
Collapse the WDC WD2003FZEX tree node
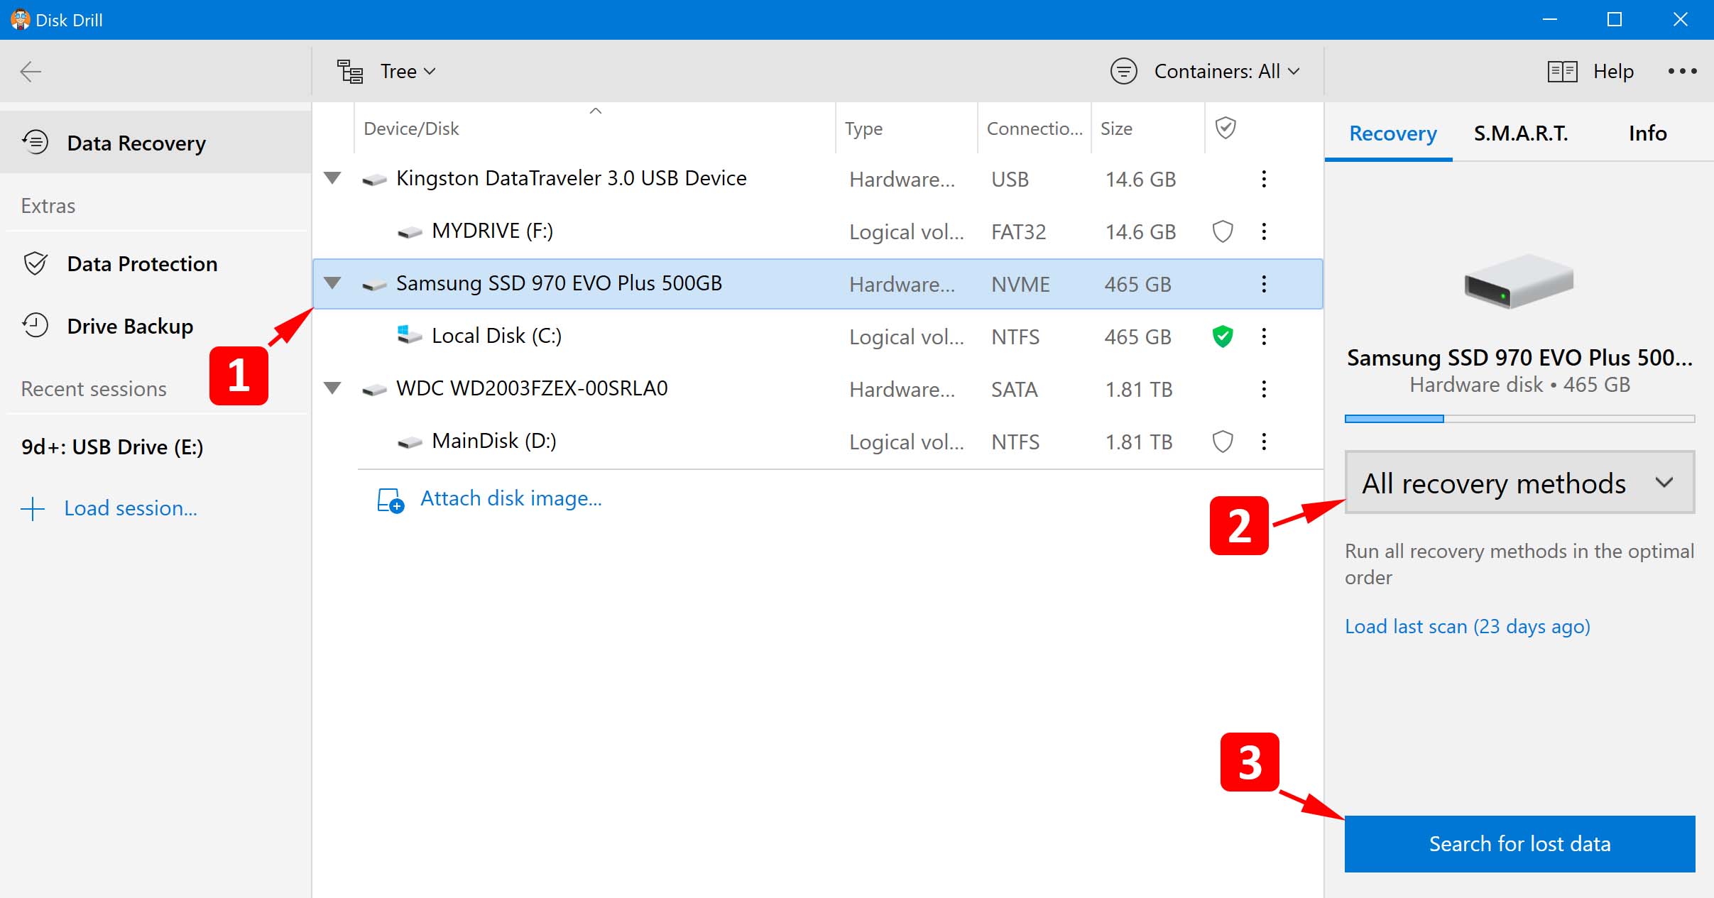tap(332, 388)
